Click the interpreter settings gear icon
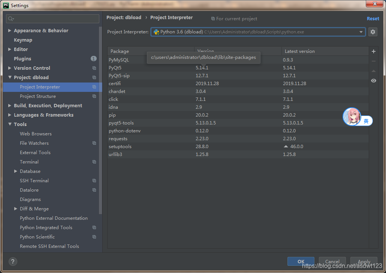386x273 pixels. (373, 32)
